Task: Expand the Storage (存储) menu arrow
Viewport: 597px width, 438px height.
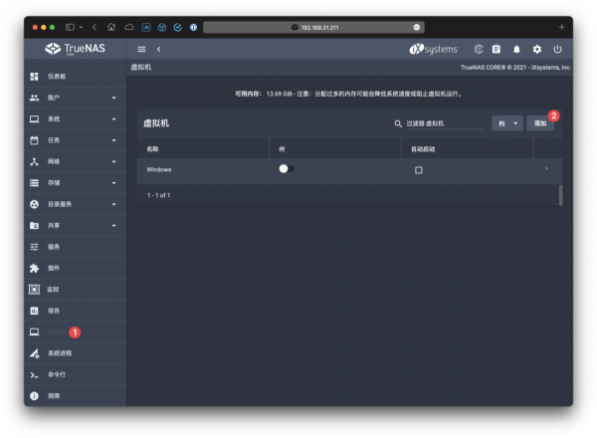Action: click(x=113, y=183)
